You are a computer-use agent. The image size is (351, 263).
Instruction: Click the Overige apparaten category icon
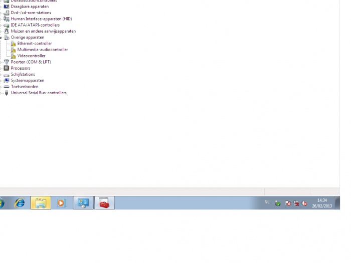(x=7, y=38)
